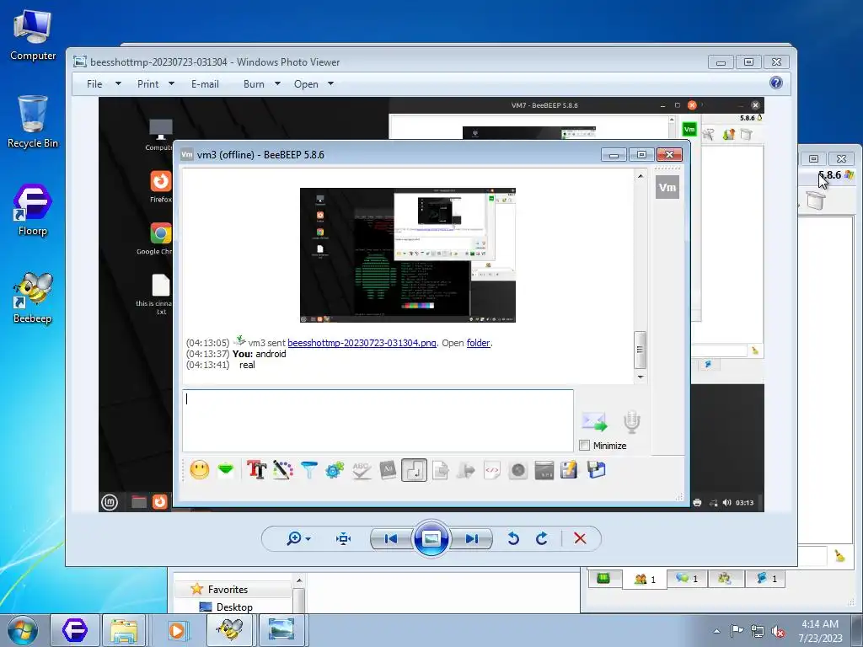
Task: Click the pencil and color dots icon in the pictured chat toolbar
Action: (x=283, y=470)
